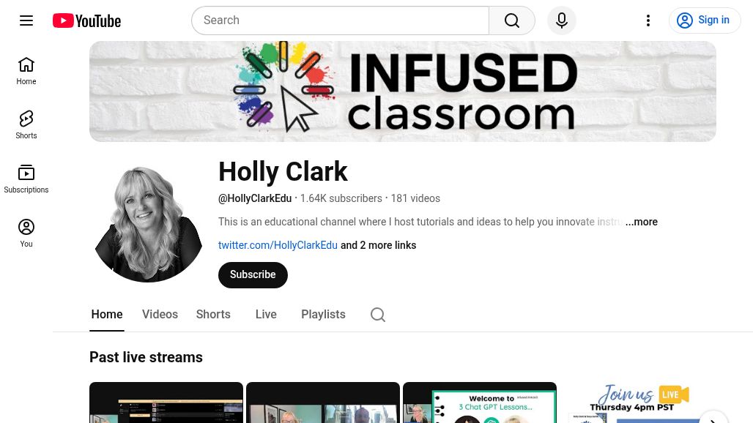Image resolution: width=753 pixels, height=423 pixels.
Task: Go to Home in sidebar
Action: coord(26,71)
